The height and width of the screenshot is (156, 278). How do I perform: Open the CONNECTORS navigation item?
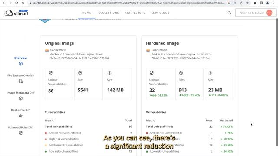[135, 13]
